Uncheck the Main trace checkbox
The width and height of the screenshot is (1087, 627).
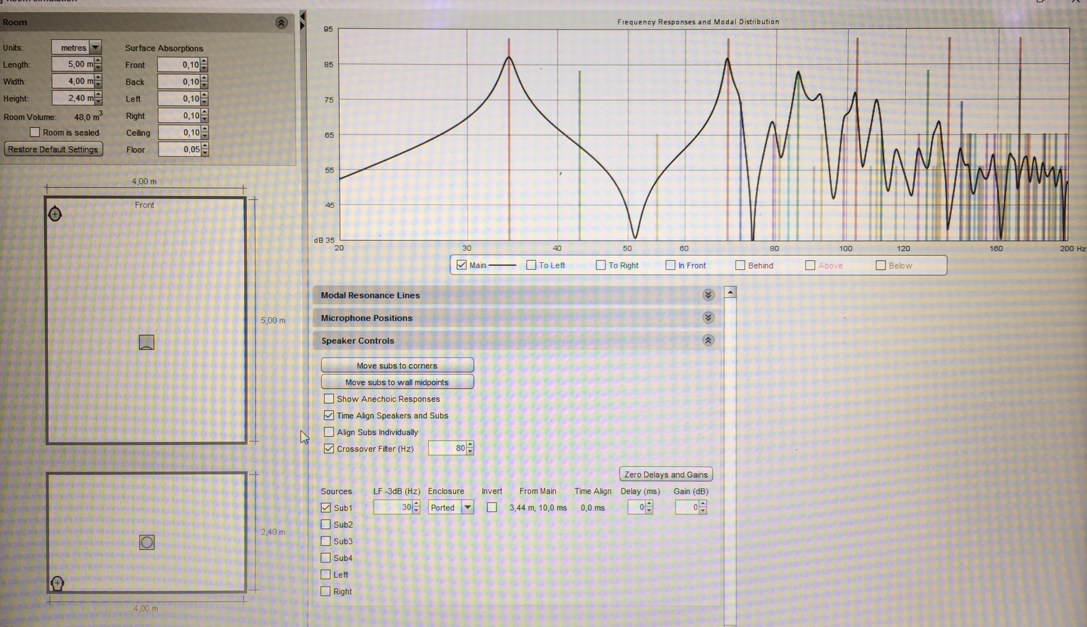point(461,265)
